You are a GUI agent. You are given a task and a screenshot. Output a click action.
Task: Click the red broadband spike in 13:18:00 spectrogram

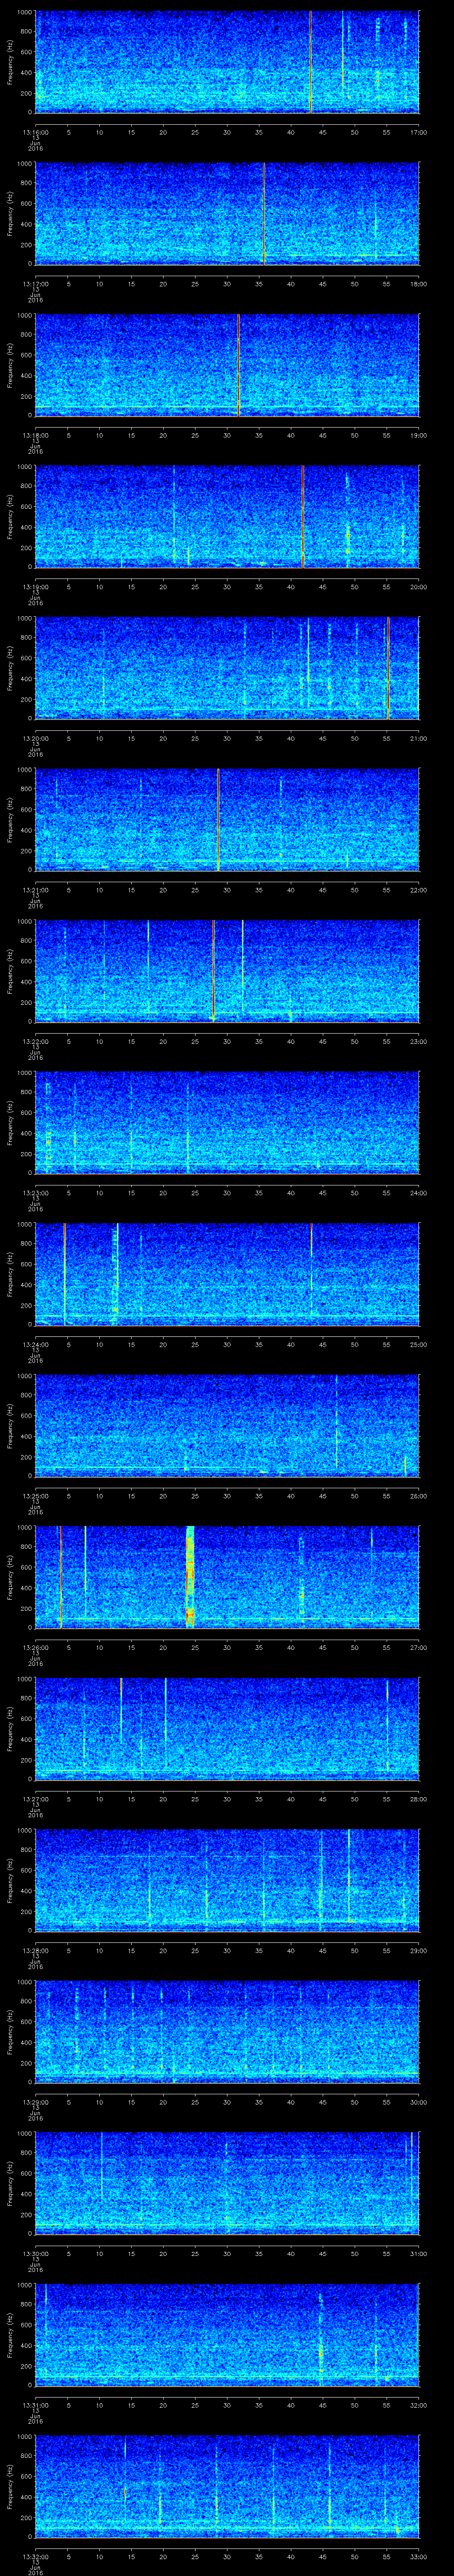(239, 364)
